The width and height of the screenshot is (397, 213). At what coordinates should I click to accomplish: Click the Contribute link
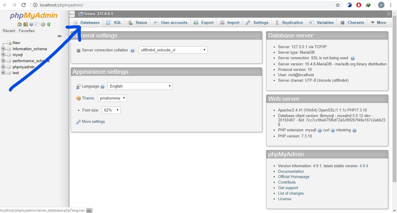(287, 182)
